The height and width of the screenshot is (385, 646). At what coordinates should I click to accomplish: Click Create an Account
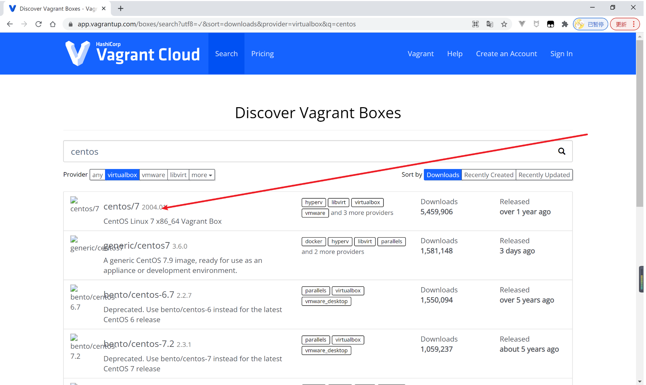[506, 54]
